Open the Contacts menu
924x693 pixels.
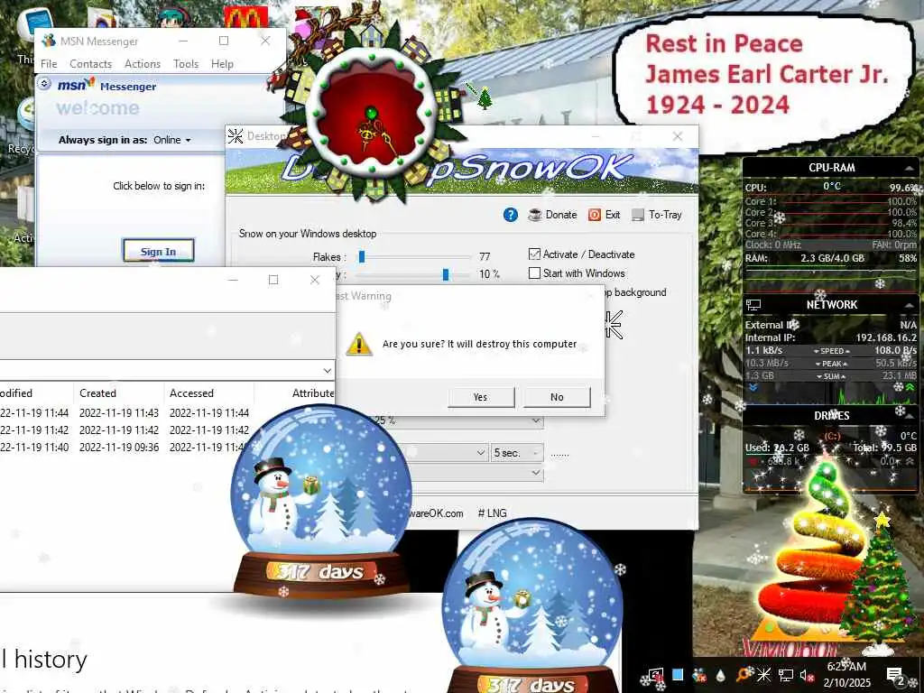91,64
